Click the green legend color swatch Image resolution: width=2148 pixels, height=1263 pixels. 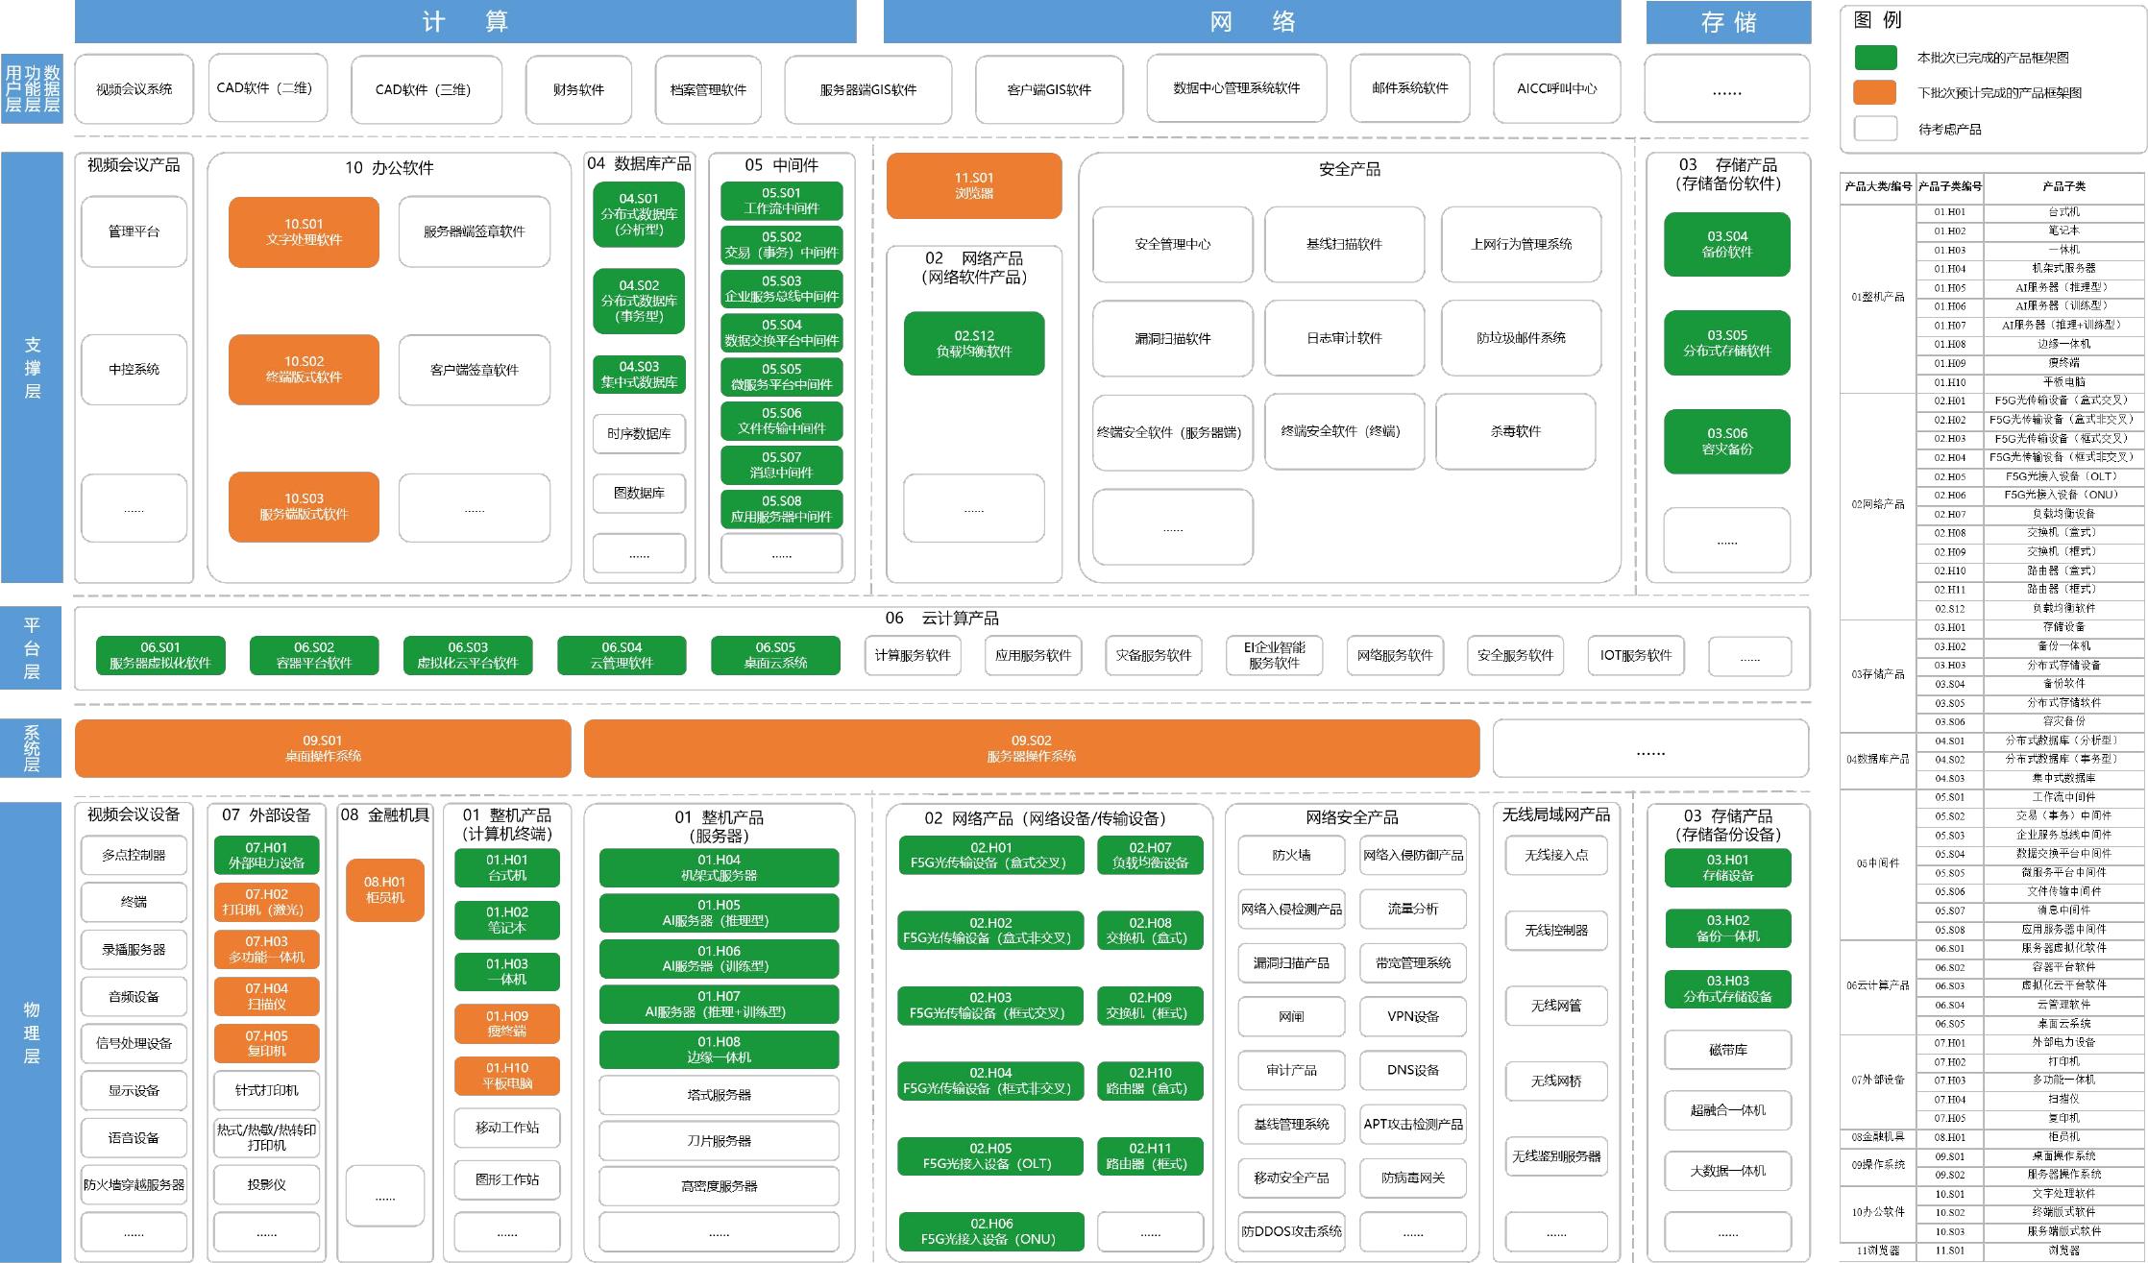[x=1875, y=58]
